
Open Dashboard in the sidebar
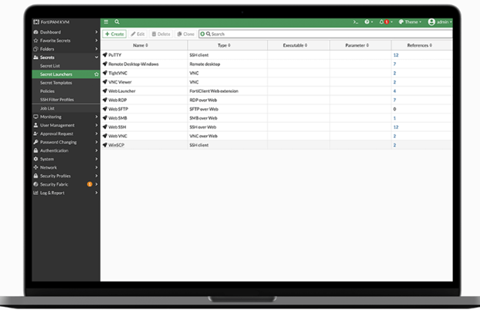click(x=50, y=32)
